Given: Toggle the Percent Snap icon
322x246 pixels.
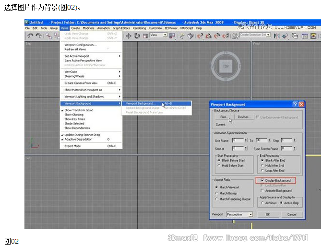Looking at the screenshot, I should coord(217,36).
